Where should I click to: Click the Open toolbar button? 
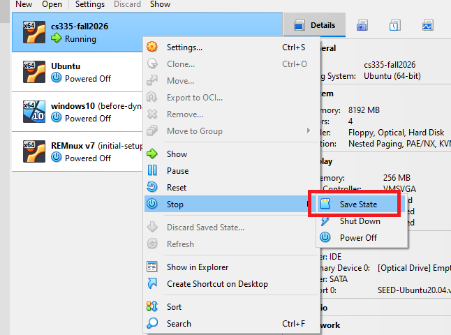point(52,4)
